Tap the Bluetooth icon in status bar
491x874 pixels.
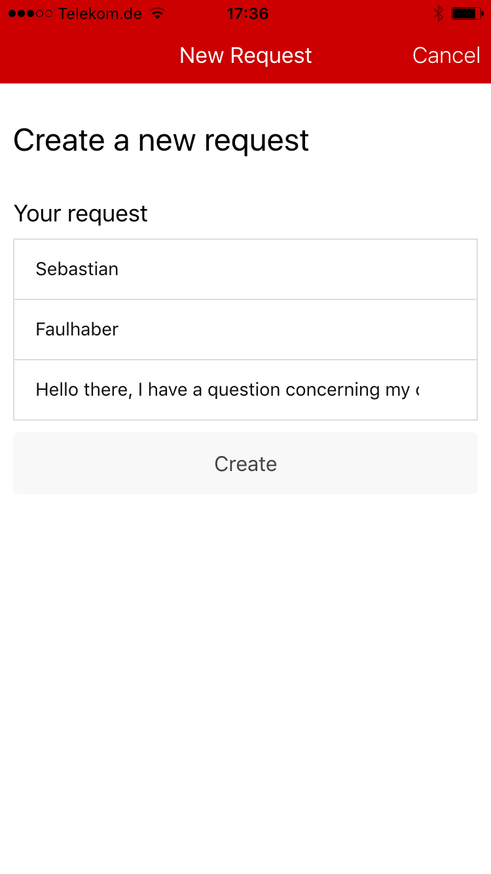438,13
